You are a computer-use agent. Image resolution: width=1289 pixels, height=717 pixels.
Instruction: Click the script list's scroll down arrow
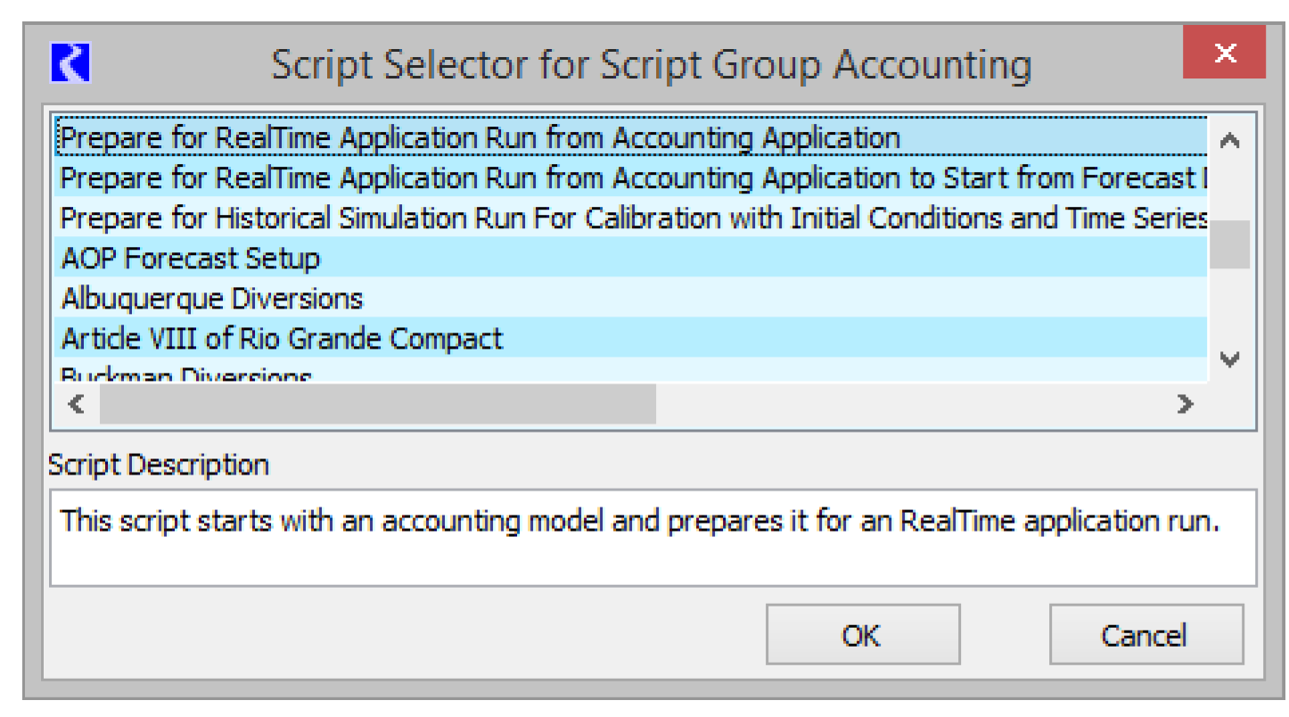point(1229,359)
